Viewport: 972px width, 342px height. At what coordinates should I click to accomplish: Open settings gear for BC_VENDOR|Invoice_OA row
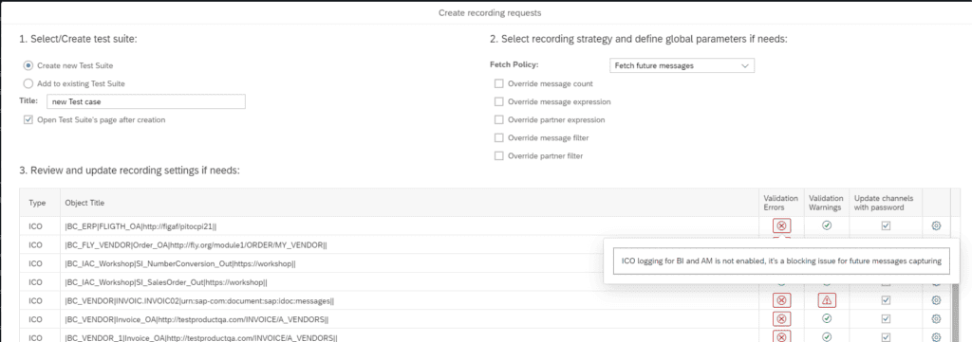(x=936, y=319)
